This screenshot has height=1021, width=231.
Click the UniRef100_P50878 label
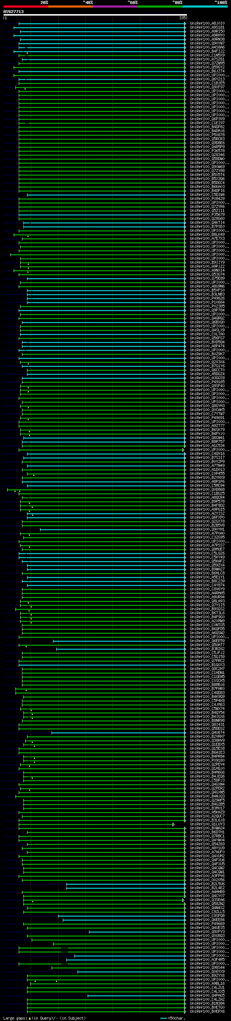pyautogui.click(x=207, y=135)
